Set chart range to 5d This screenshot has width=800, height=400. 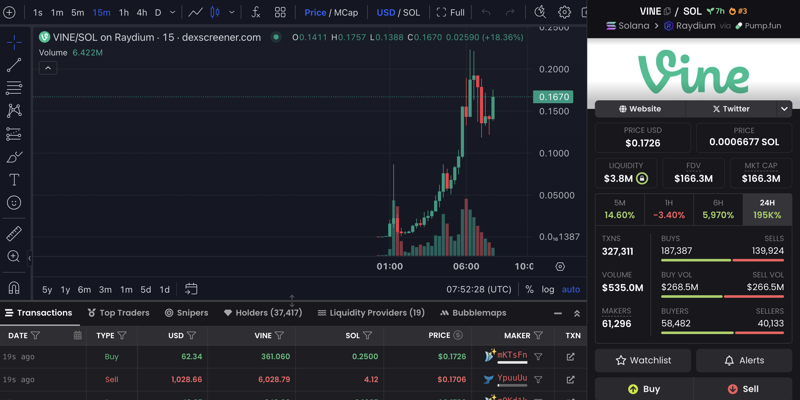click(146, 289)
